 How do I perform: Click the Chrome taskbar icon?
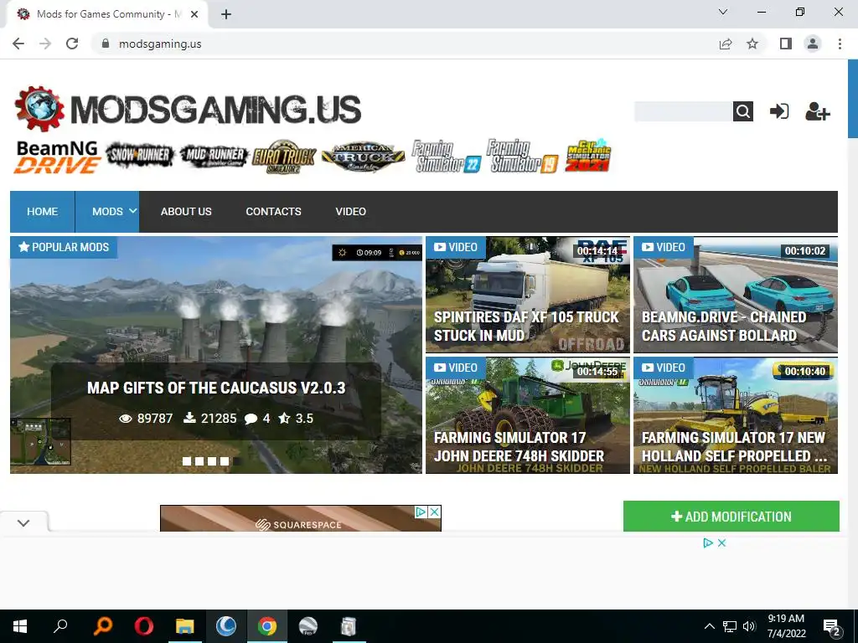tap(267, 626)
